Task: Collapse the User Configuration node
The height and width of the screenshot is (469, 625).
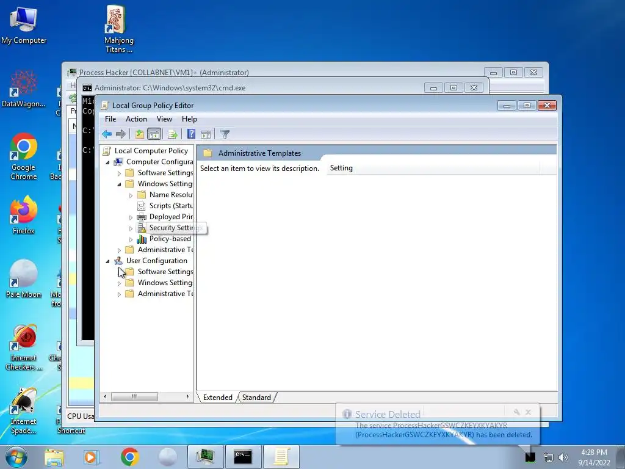Action: 107,261
